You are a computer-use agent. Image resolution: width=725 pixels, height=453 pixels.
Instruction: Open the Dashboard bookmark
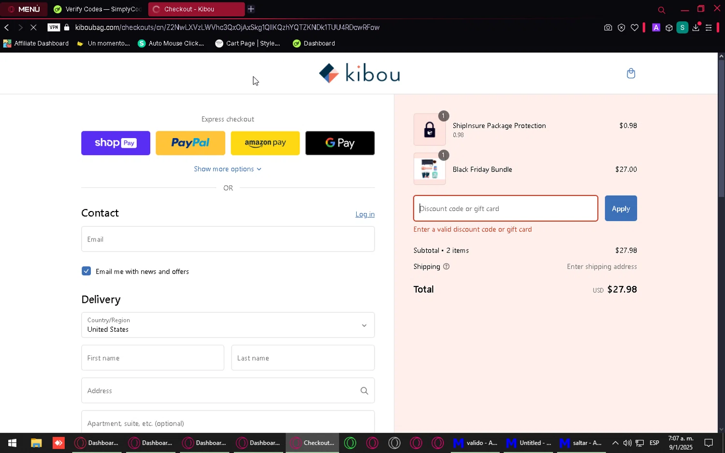pyautogui.click(x=314, y=43)
